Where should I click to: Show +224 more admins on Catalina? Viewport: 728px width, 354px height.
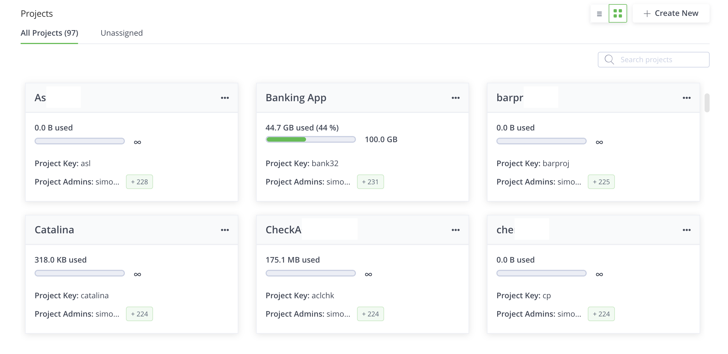tap(139, 314)
